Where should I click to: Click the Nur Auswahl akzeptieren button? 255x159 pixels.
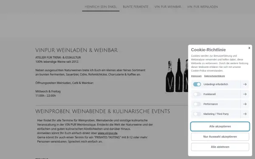click(x=220, y=137)
